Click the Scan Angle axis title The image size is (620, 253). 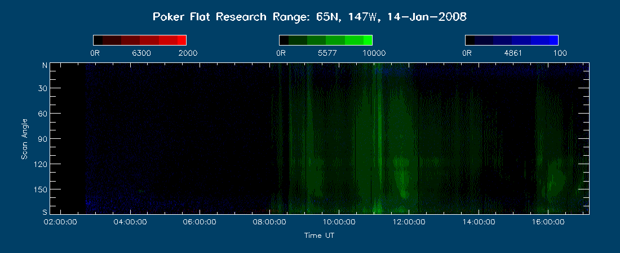click(x=24, y=138)
